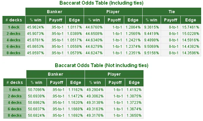Image resolution: width=203 pixels, height=121 pixels.
Task: Click the 1.3650% player edge cell
Action: [x=134, y=115]
